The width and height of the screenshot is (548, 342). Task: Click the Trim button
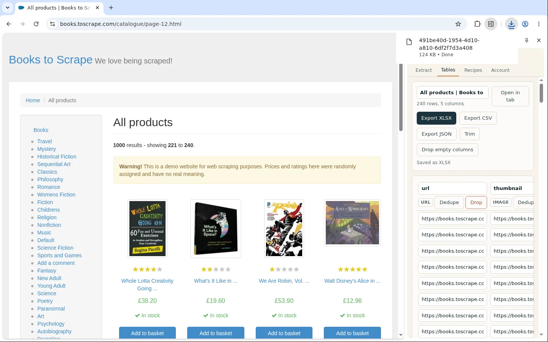coord(470,134)
